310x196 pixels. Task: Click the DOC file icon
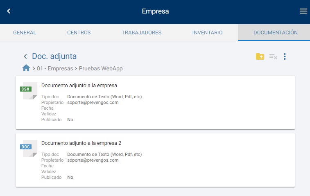(x=29, y=148)
